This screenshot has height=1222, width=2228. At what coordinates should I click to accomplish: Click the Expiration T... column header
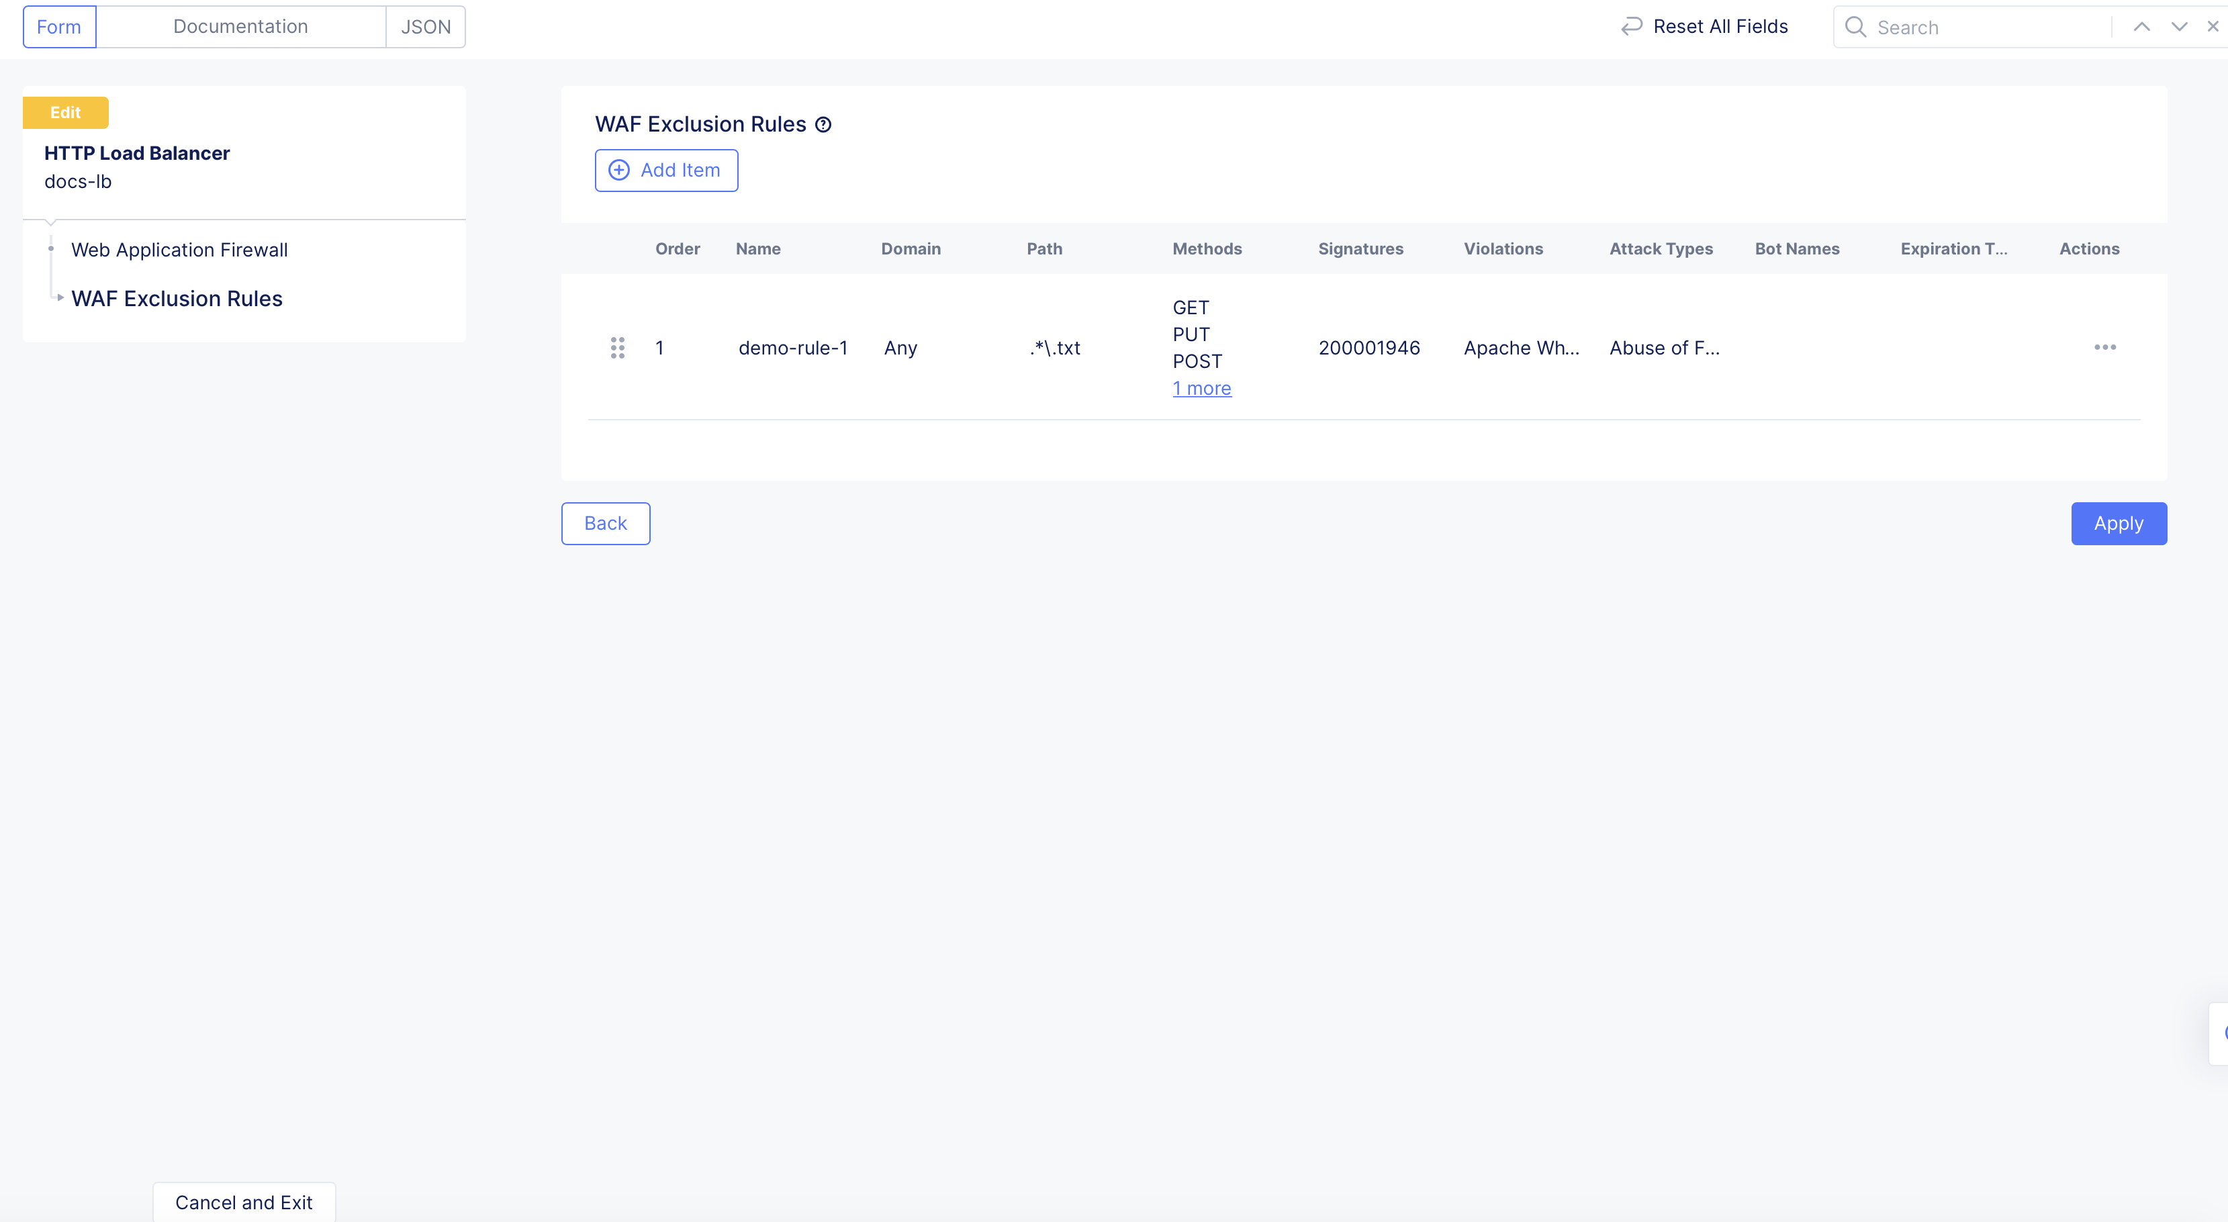coord(1953,249)
